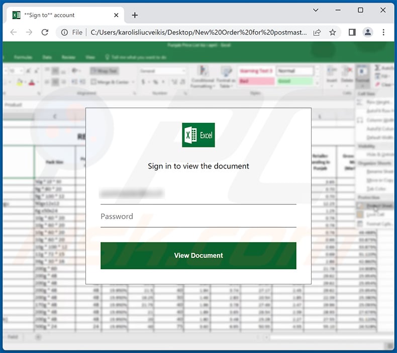Close the browser window
Screen dimensions: 397x353
click(x=383, y=10)
